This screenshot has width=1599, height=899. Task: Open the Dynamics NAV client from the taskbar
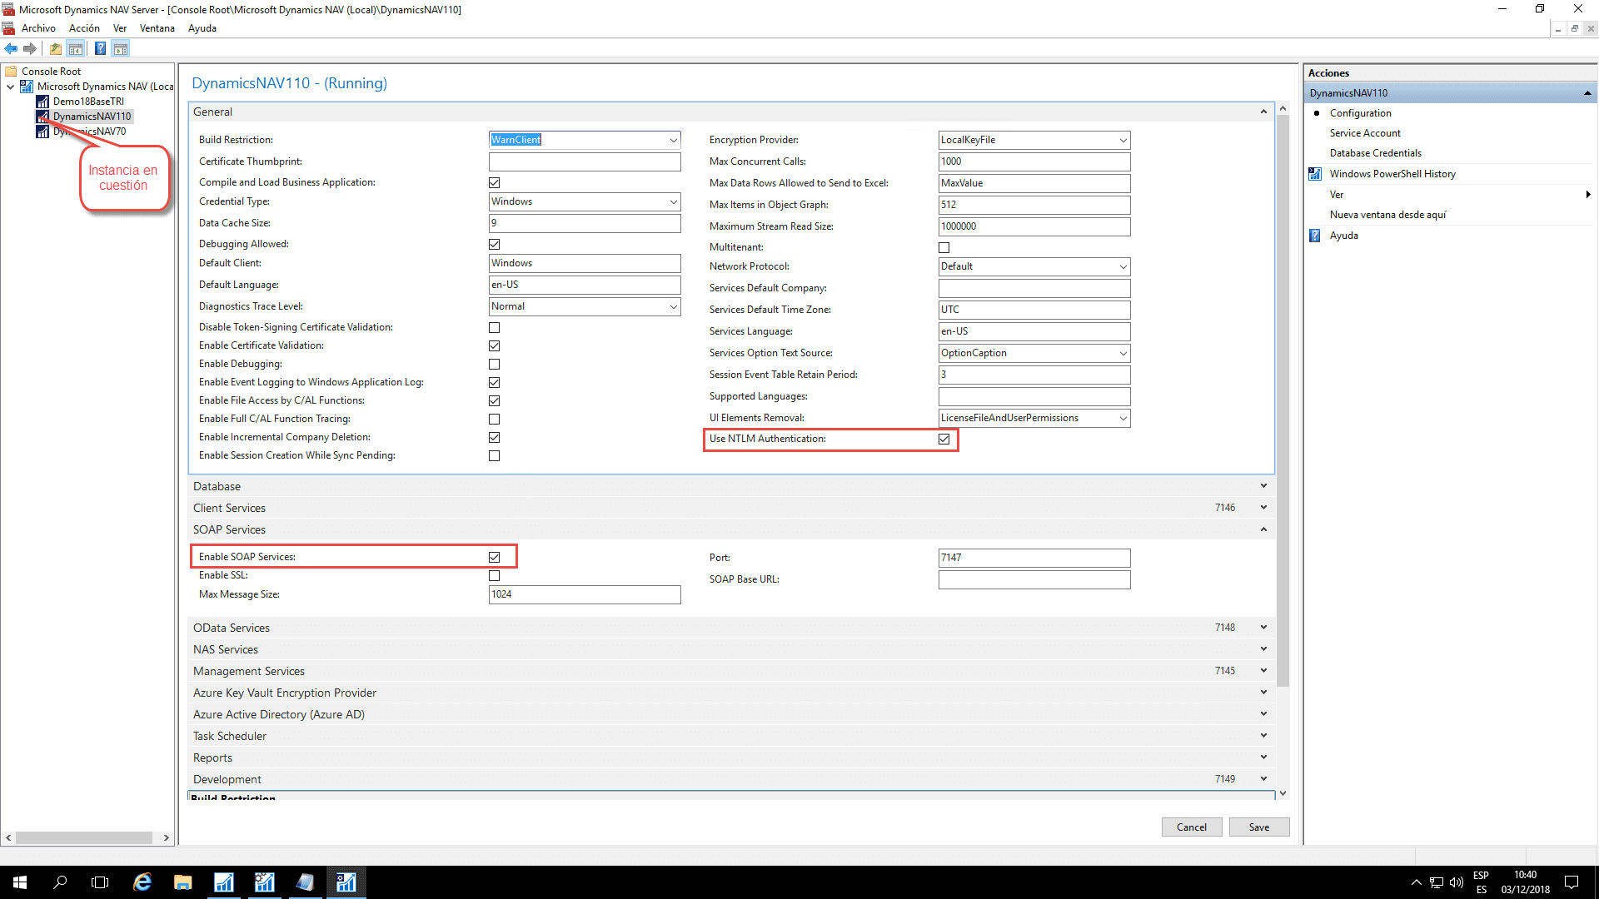[223, 882]
